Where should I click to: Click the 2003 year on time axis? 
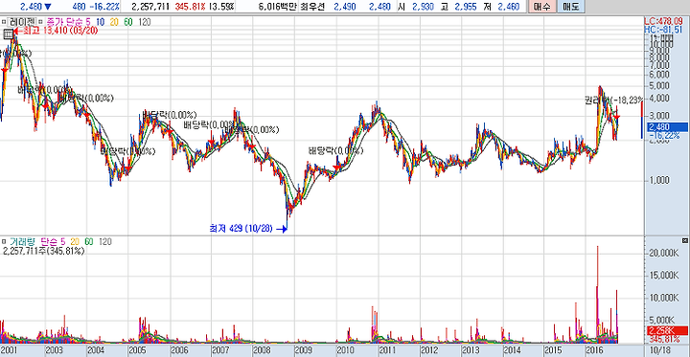54,351
